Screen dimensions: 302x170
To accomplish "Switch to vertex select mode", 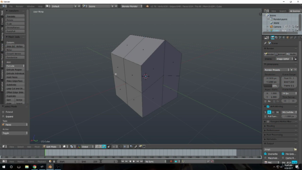I will click(97, 147).
